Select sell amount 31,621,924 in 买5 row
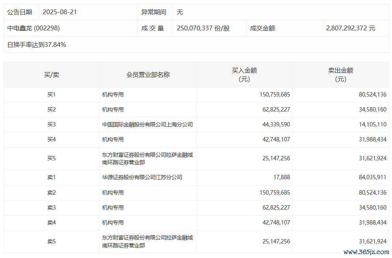 (373, 159)
